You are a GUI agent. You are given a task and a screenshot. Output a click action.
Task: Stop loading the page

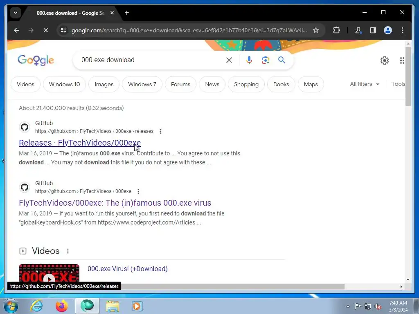click(46, 30)
